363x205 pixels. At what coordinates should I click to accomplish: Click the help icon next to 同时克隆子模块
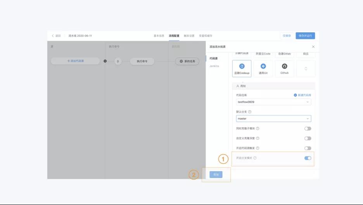(258, 129)
